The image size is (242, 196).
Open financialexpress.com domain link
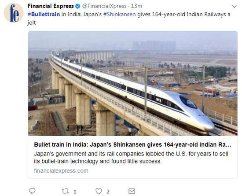(61, 171)
